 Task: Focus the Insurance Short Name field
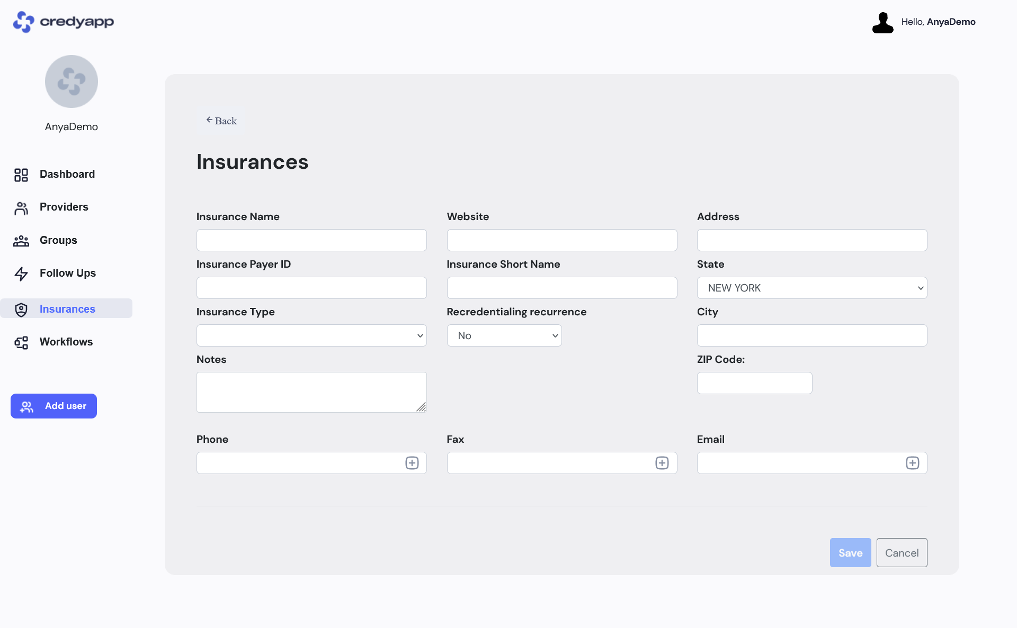[562, 288]
